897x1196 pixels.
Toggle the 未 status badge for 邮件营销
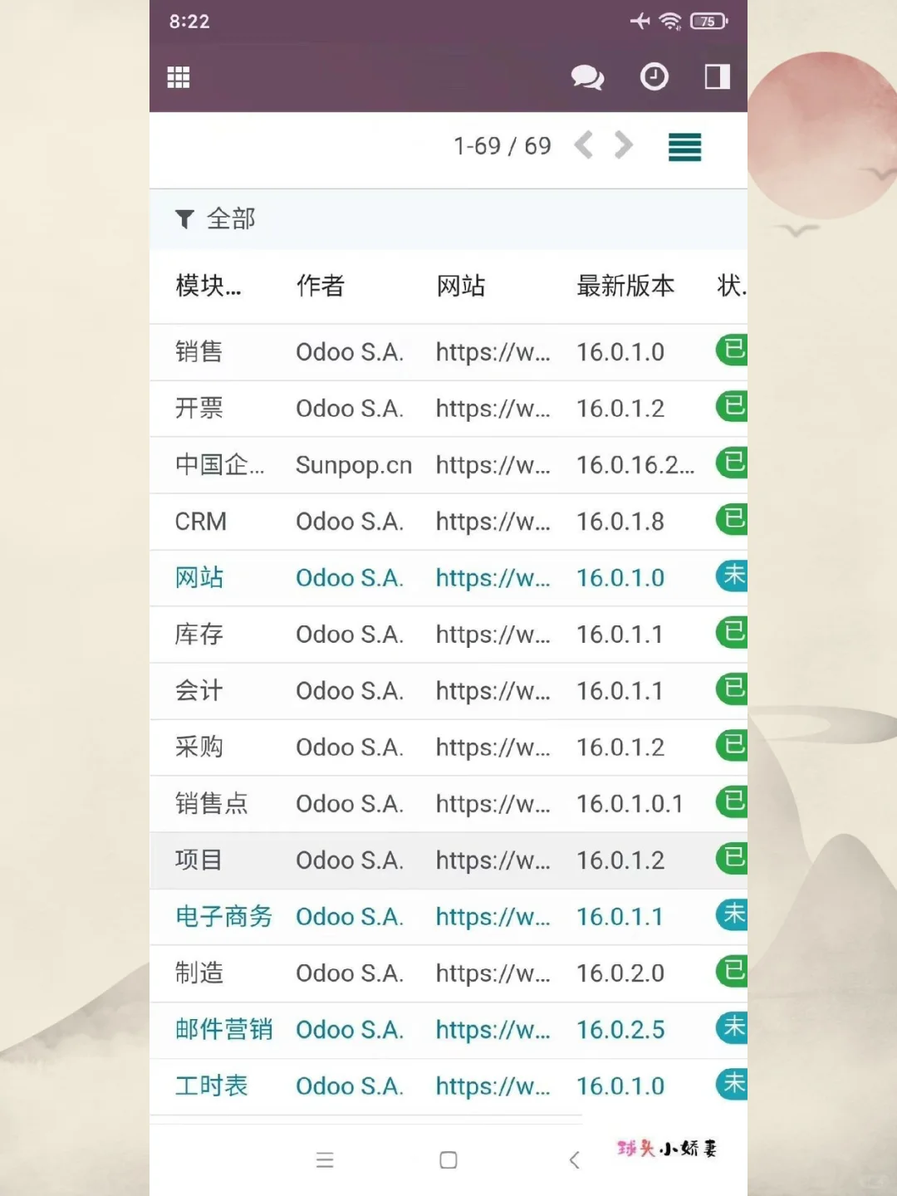click(x=731, y=1029)
